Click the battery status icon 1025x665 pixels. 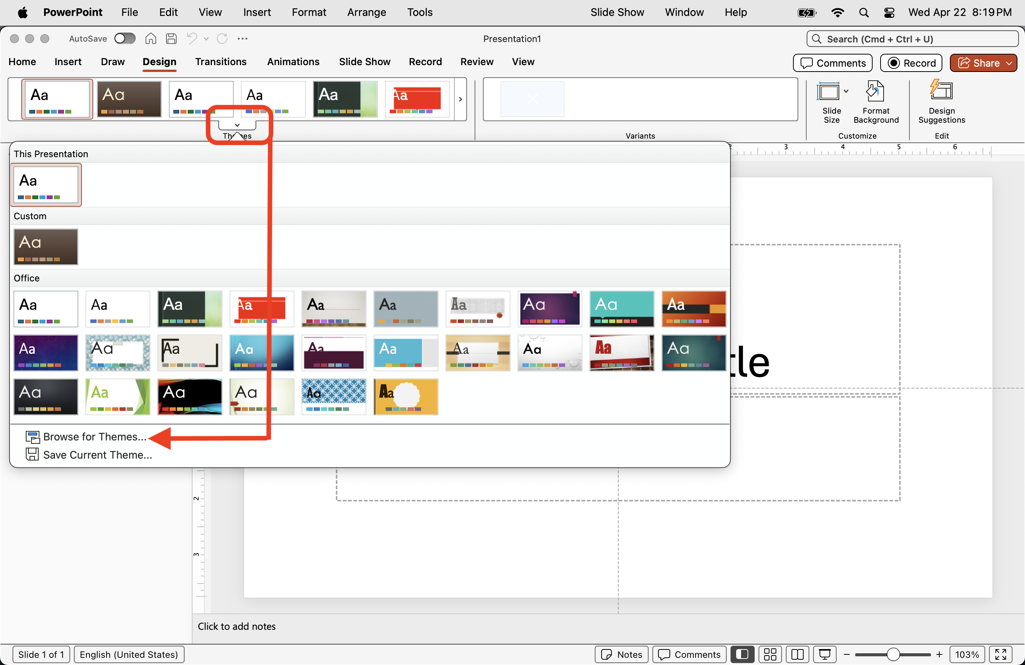[x=807, y=12]
